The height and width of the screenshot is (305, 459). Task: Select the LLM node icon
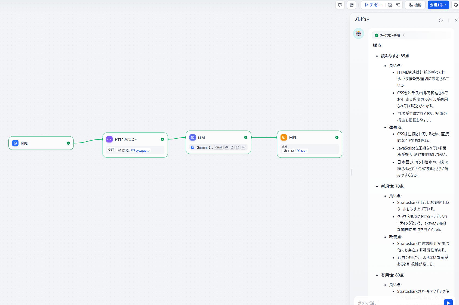point(193,138)
